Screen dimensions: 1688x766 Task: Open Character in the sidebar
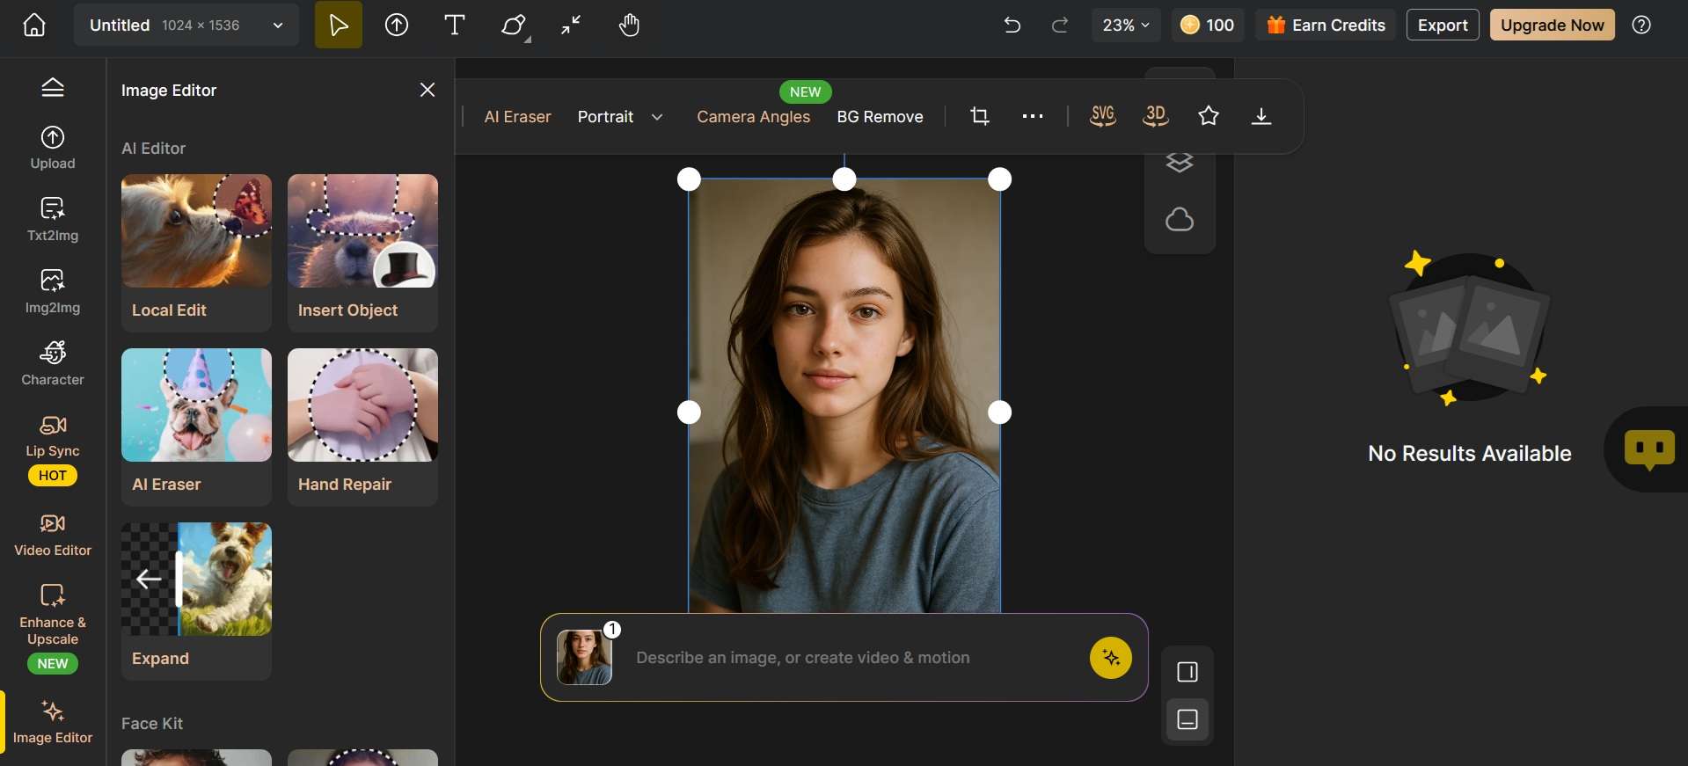click(x=53, y=364)
